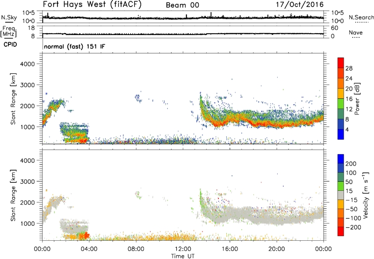Click the blue bottom segment of Power colorbar

point(341,134)
